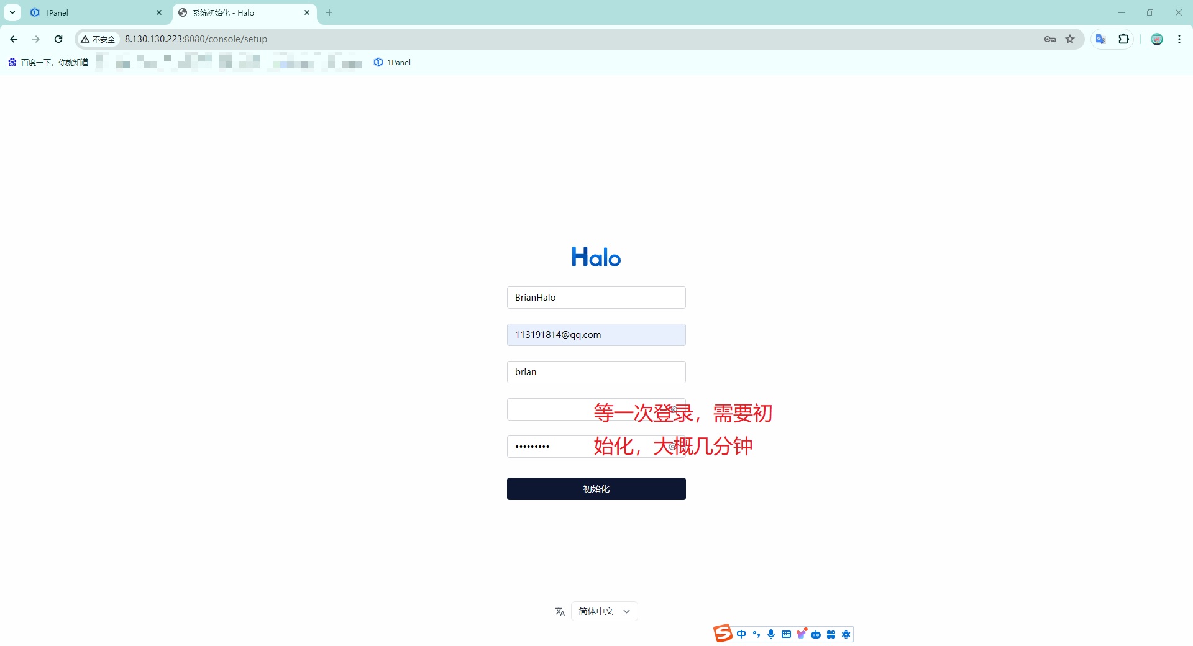
Task: Open the saved passwords key icon
Action: coord(1050,39)
